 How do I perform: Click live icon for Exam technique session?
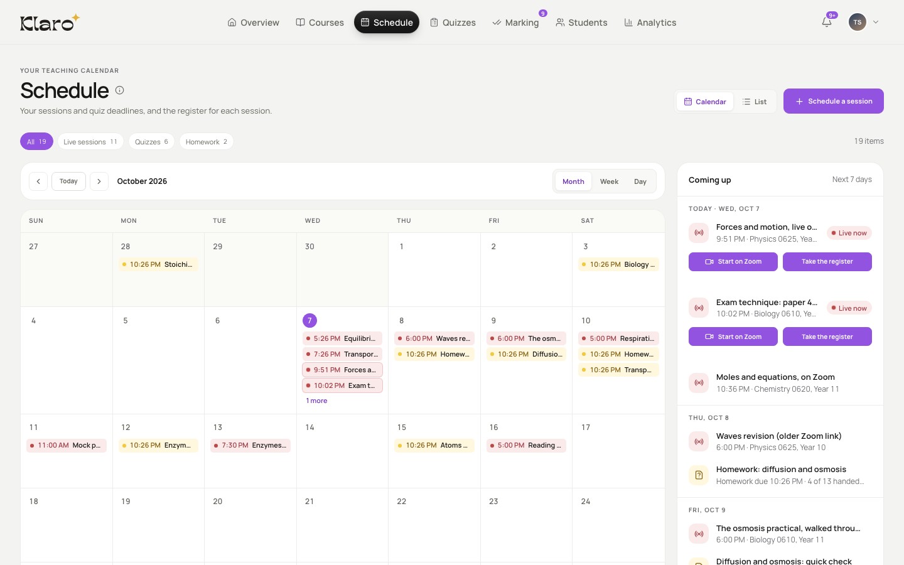click(x=699, y=308)
